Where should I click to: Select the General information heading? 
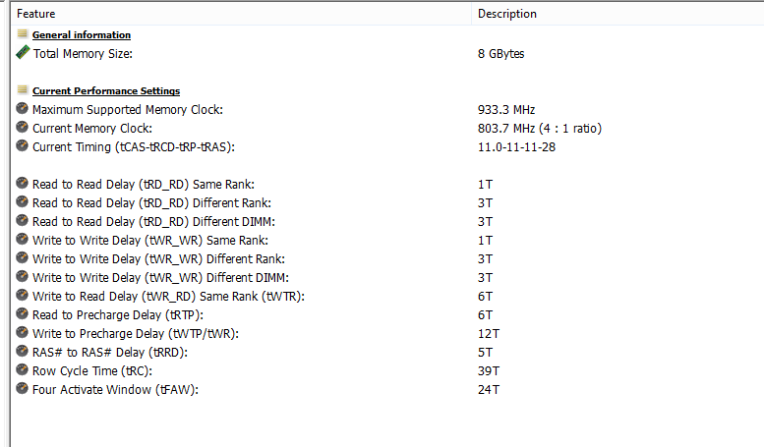(x=82, y=35)
